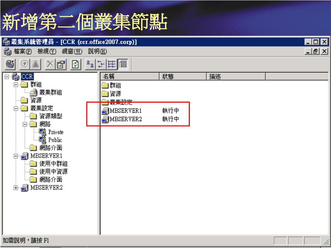Image resolution: width=331 pixels, height=248 pixels.
Task: Minimize the inner MDI child window
Action: pyautogui.click(x=308, y=51)
